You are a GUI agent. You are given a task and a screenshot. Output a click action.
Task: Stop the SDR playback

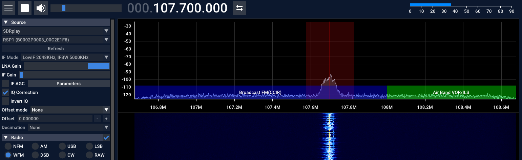point(25,8)
